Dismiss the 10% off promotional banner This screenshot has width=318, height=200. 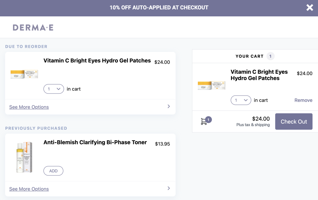click(310, 8)
